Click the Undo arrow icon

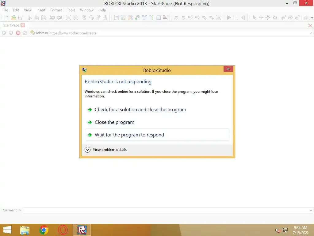[x=52, y=18]
